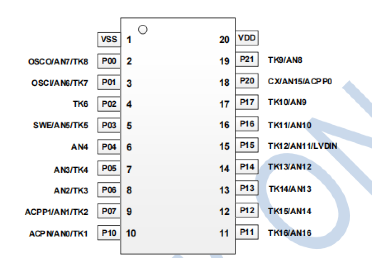Click the TK12/AN11/LVDIN label
The width and height of the screenshot is (372, 258).
pyautogui.click(x=303, y=146)
